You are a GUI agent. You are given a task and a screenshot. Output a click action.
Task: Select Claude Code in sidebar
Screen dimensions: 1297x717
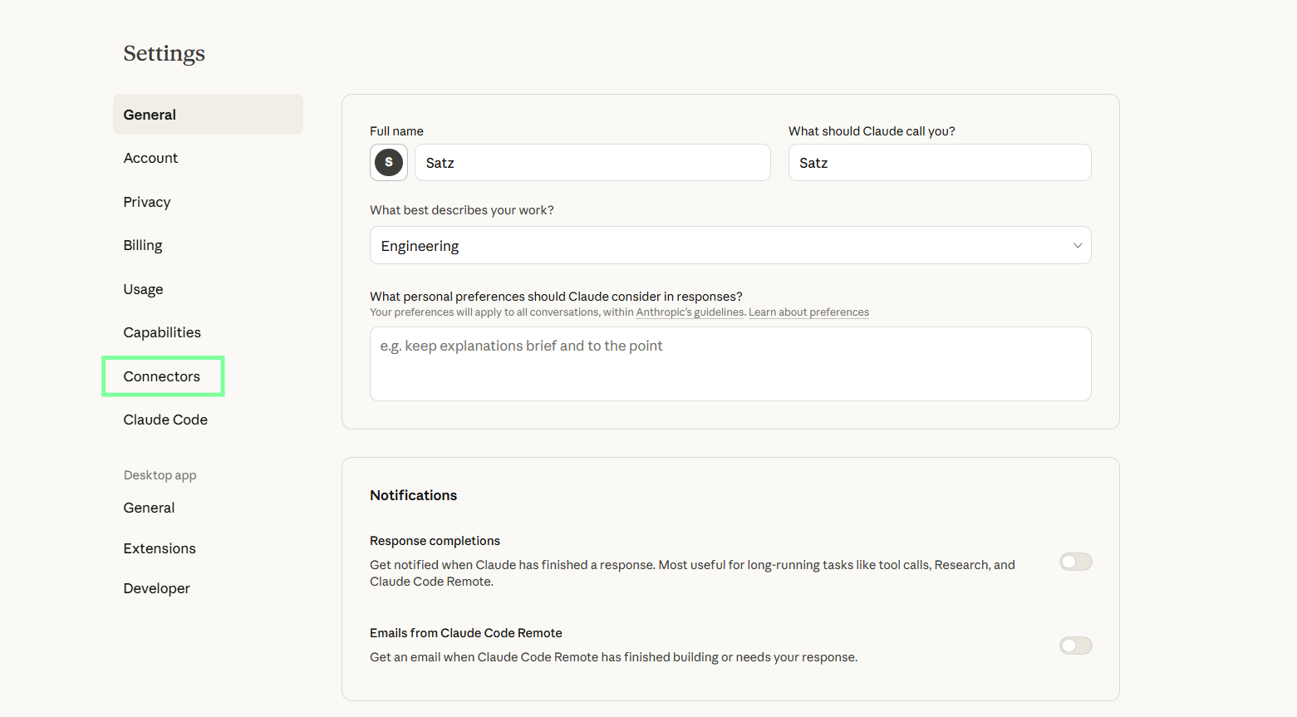(165, 420)
